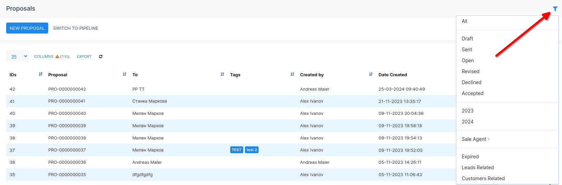562x185 pixels.
Task: Click the columns warning triangle icon
Action: pyautogui.click(x=57, y=57)
